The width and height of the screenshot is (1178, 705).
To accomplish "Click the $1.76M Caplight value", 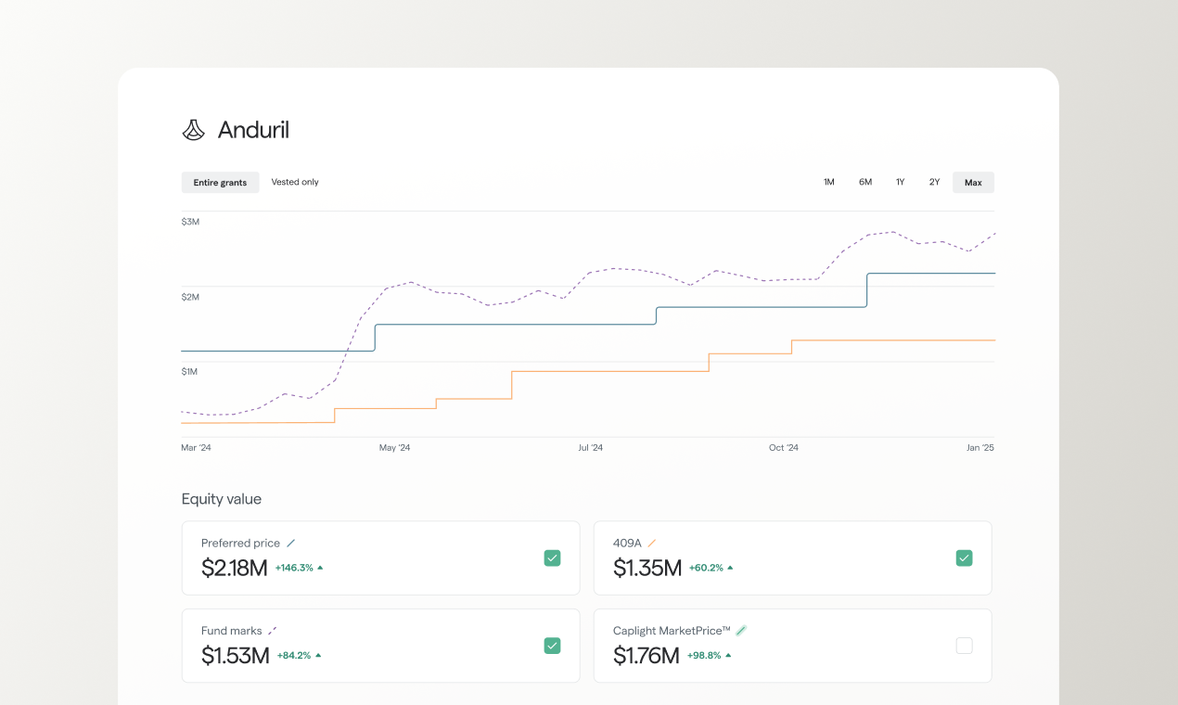I will click(647, 656).
